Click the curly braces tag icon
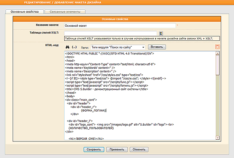This screenshot has width=234, height=158. [x=74, y=47]
